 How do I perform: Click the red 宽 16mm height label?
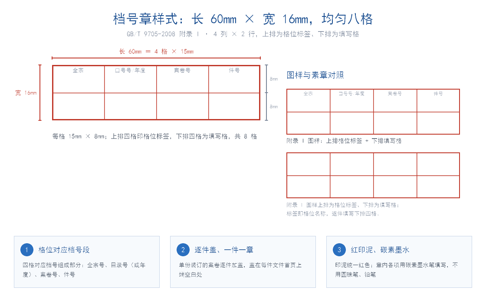pos(26,93)
